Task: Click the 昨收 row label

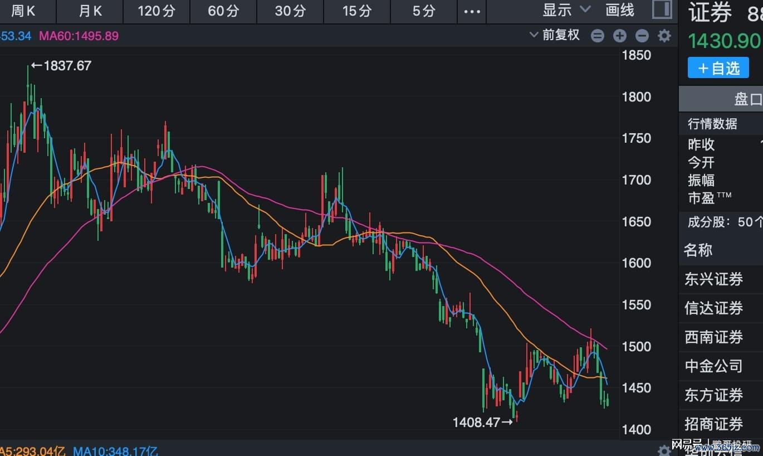Action: 701,144
